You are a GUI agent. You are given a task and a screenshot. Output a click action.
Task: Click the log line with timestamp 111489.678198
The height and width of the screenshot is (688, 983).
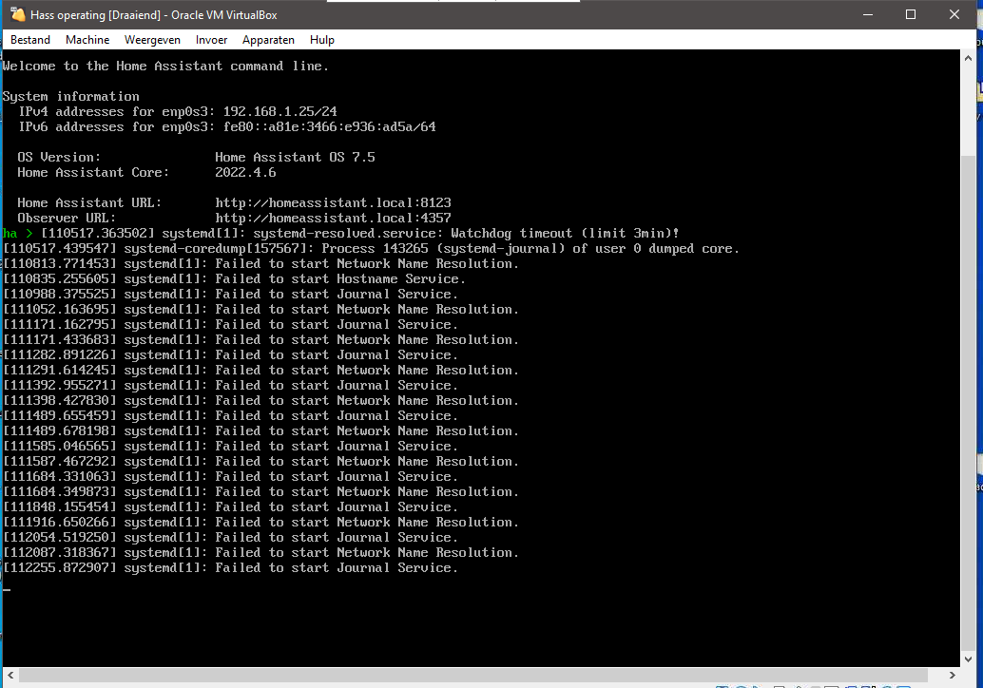coord(260,431)
